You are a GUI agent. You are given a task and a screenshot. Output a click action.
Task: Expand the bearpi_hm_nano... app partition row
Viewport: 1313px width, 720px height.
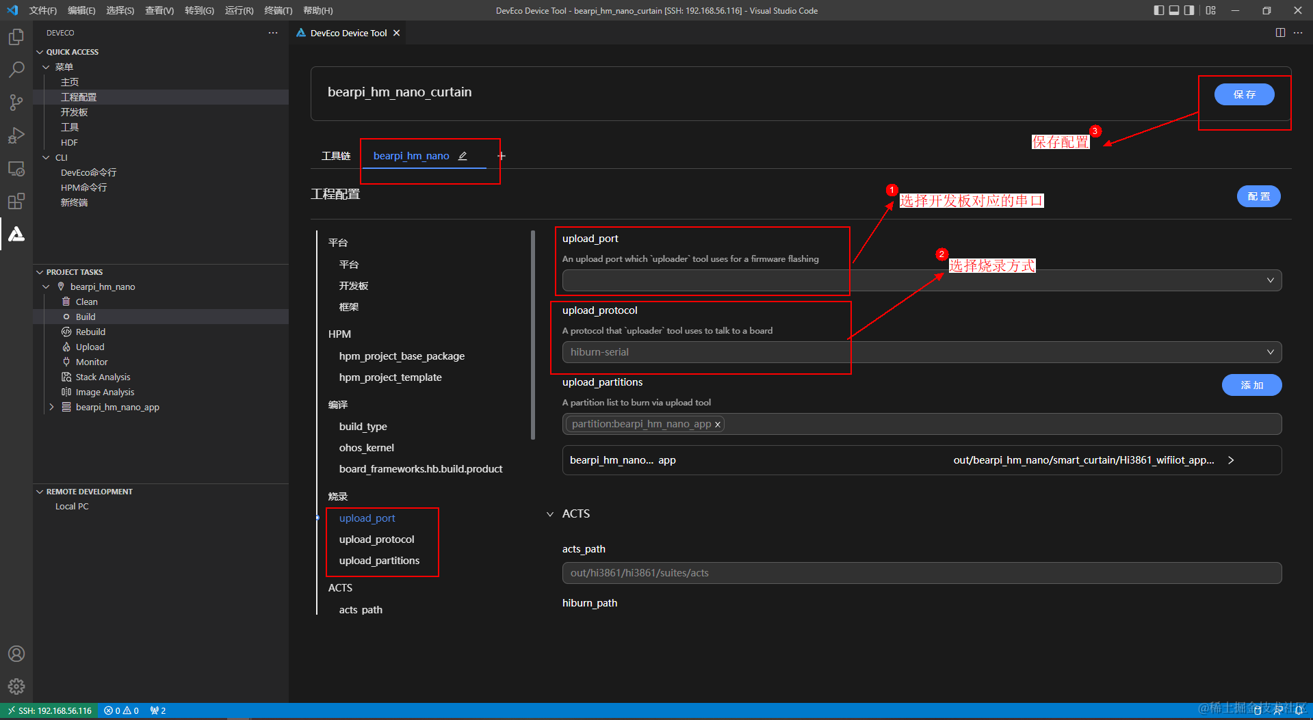[1231, 460]
